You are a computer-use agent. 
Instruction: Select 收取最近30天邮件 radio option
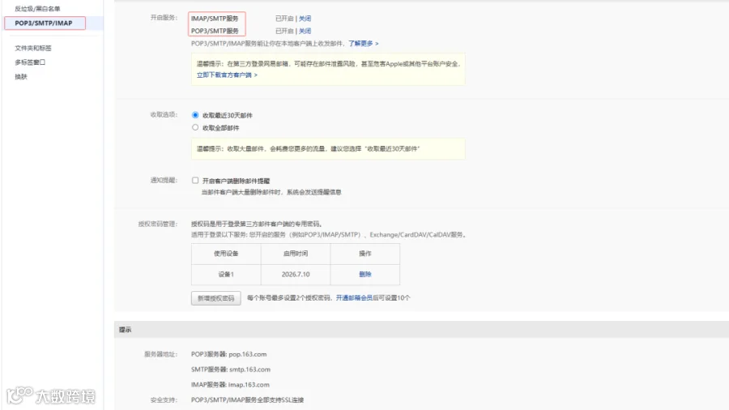195,115
